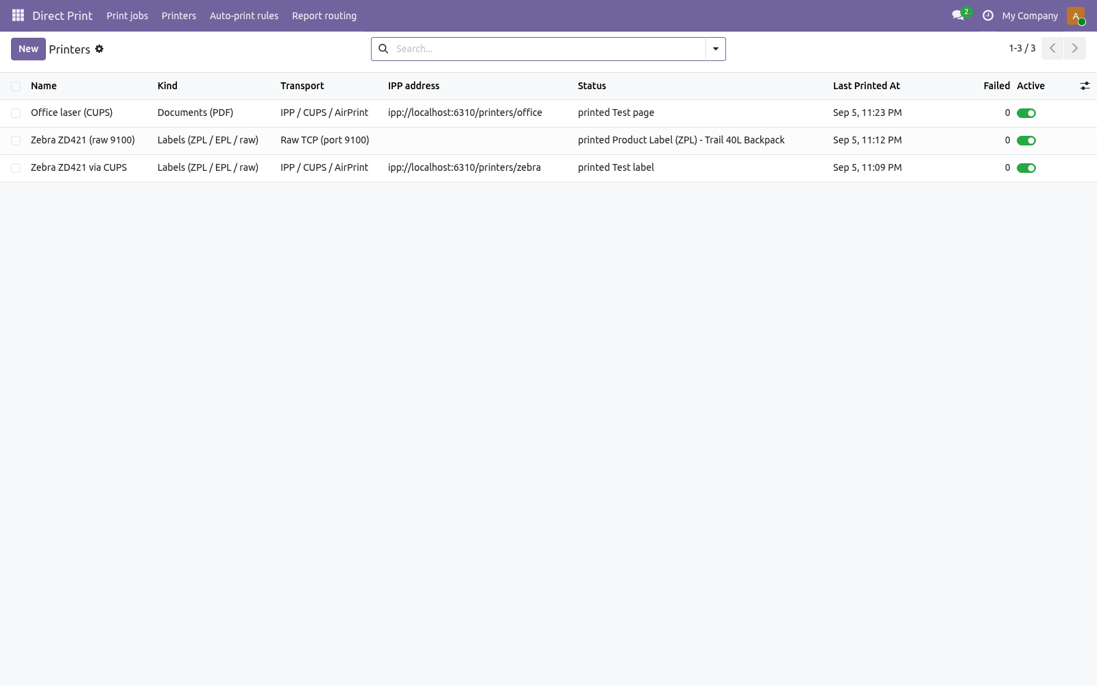Open the Auto-print rules menu
This screenshot has width=1097, height=686.
click(x=244, y=16)
